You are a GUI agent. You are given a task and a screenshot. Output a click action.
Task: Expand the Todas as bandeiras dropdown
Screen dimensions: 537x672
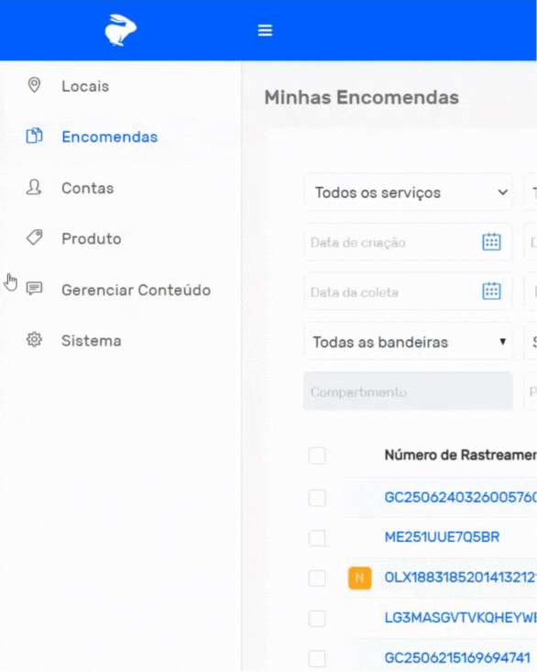(x=408, y=342)
